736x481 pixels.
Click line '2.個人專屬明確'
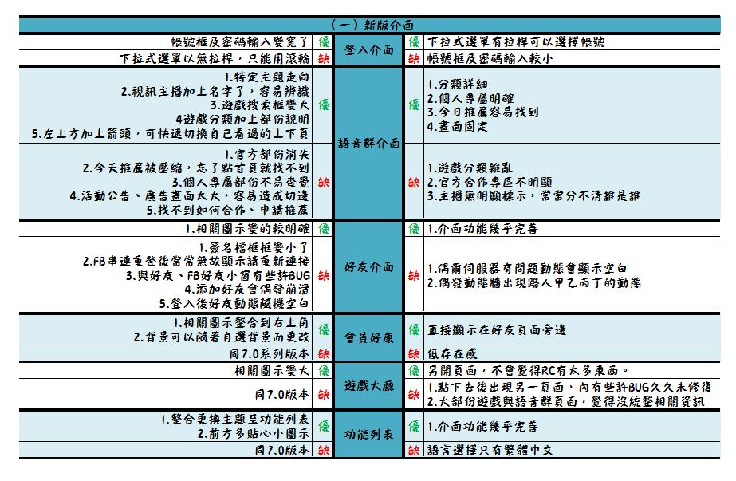point(470,99)
